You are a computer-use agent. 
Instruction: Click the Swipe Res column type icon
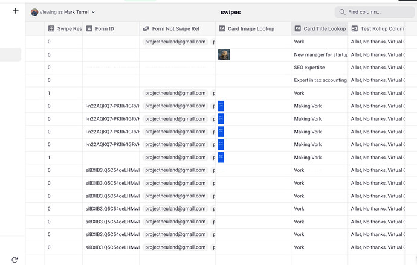(51, 28)
